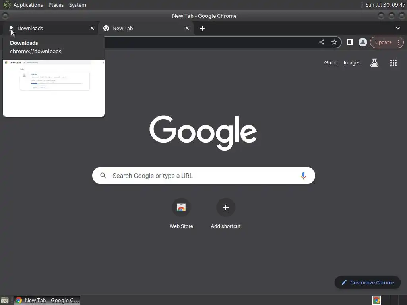Expand the tab search chevron

(x=397, y=28)
